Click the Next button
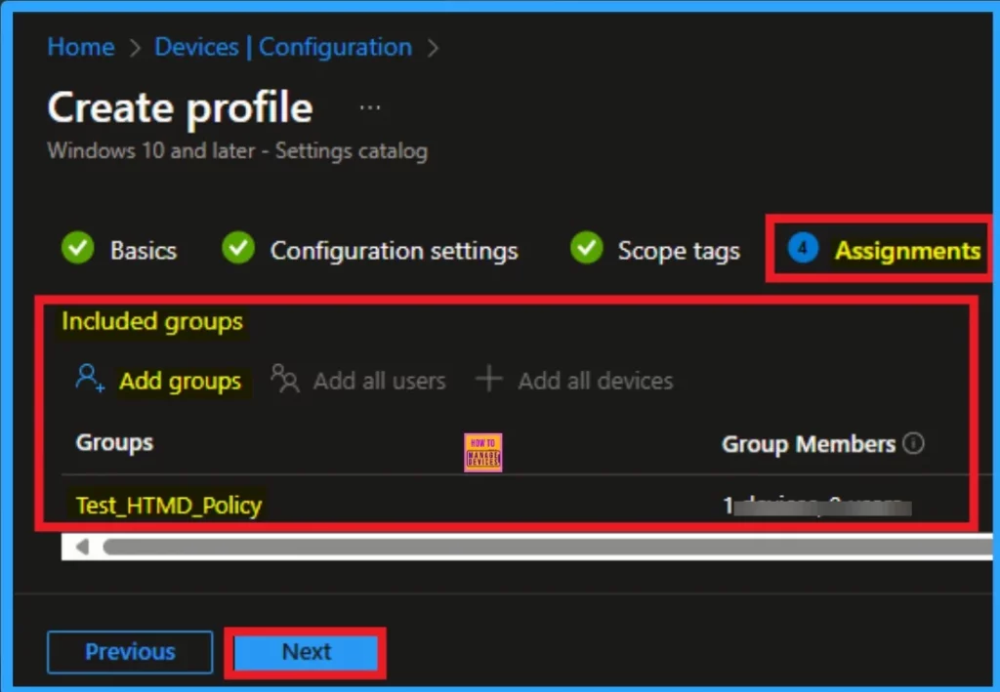Viewport: 1000px width, 692px height. 306,652
